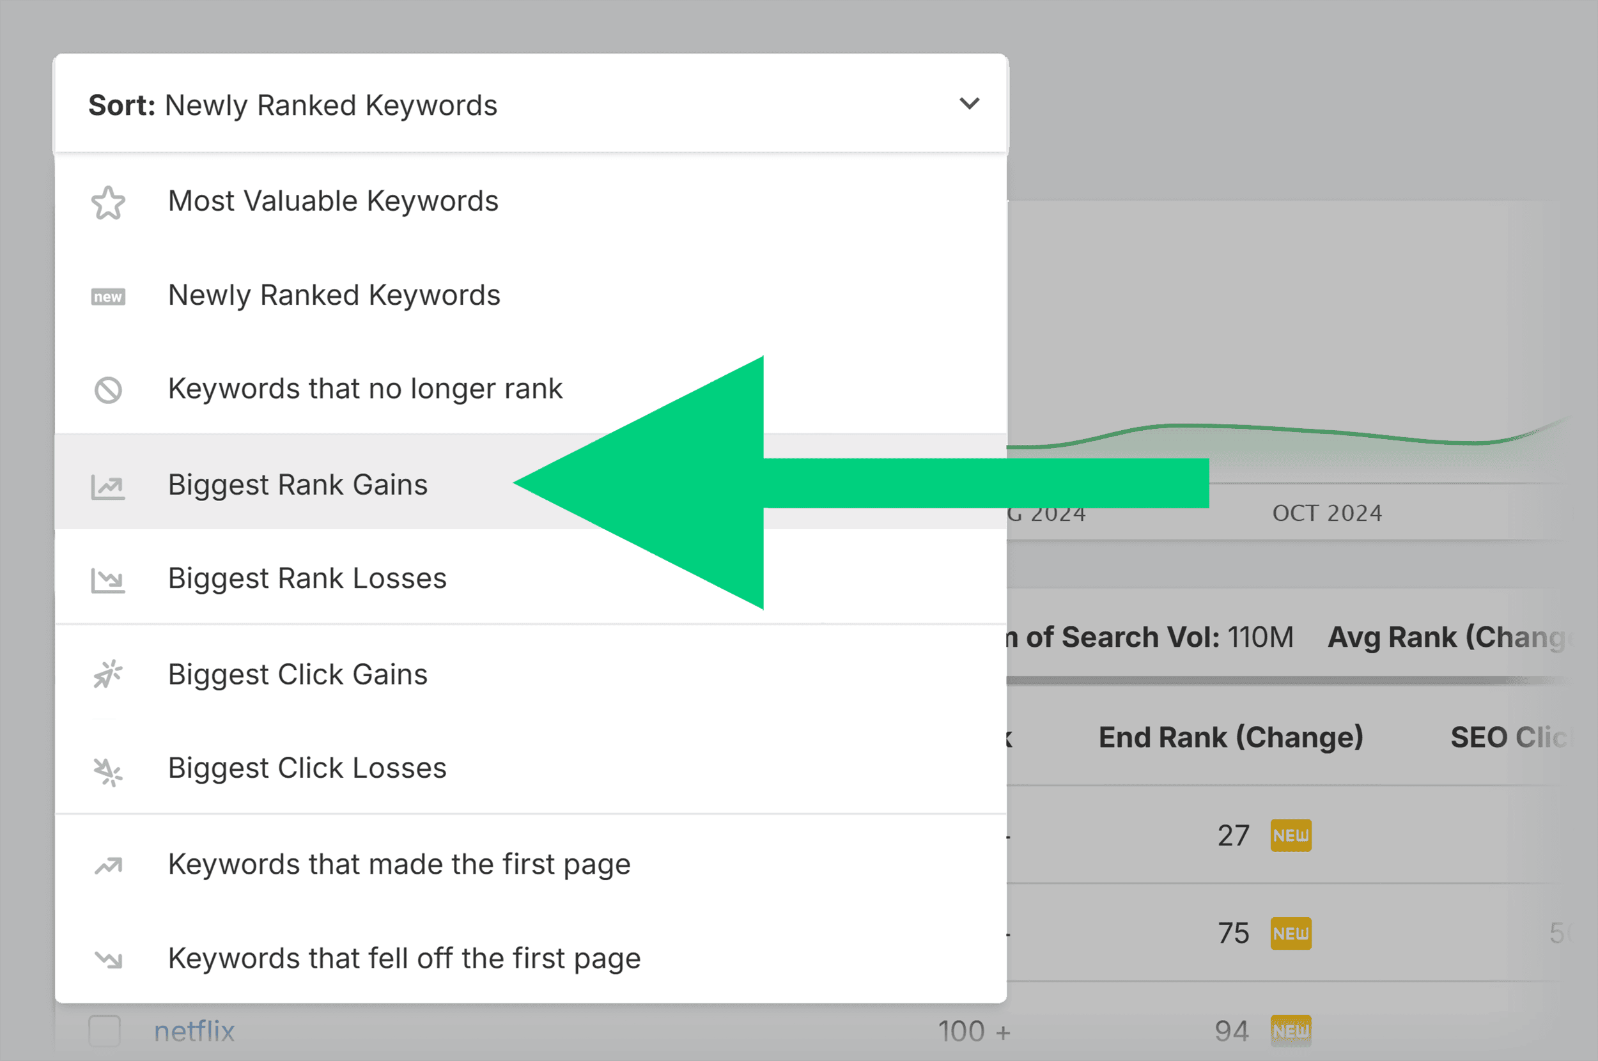Click the SEO Clicks column header

(1510, 737)
